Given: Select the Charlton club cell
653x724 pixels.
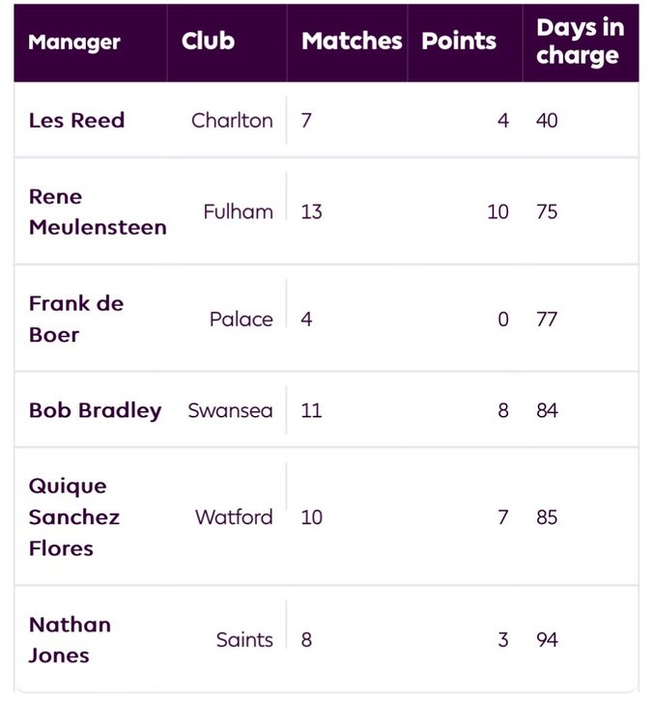Looking at the screenshot, I should pos(232,121).
